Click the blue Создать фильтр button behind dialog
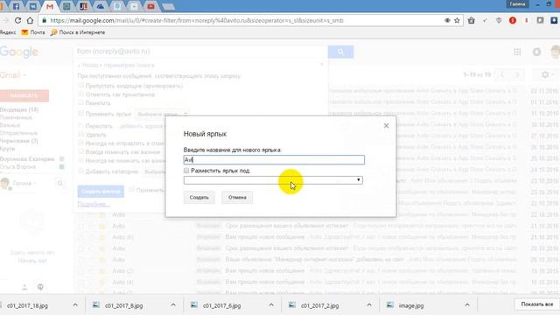The image size is (560, 315). pyautogui.click(x=101, y=192)
